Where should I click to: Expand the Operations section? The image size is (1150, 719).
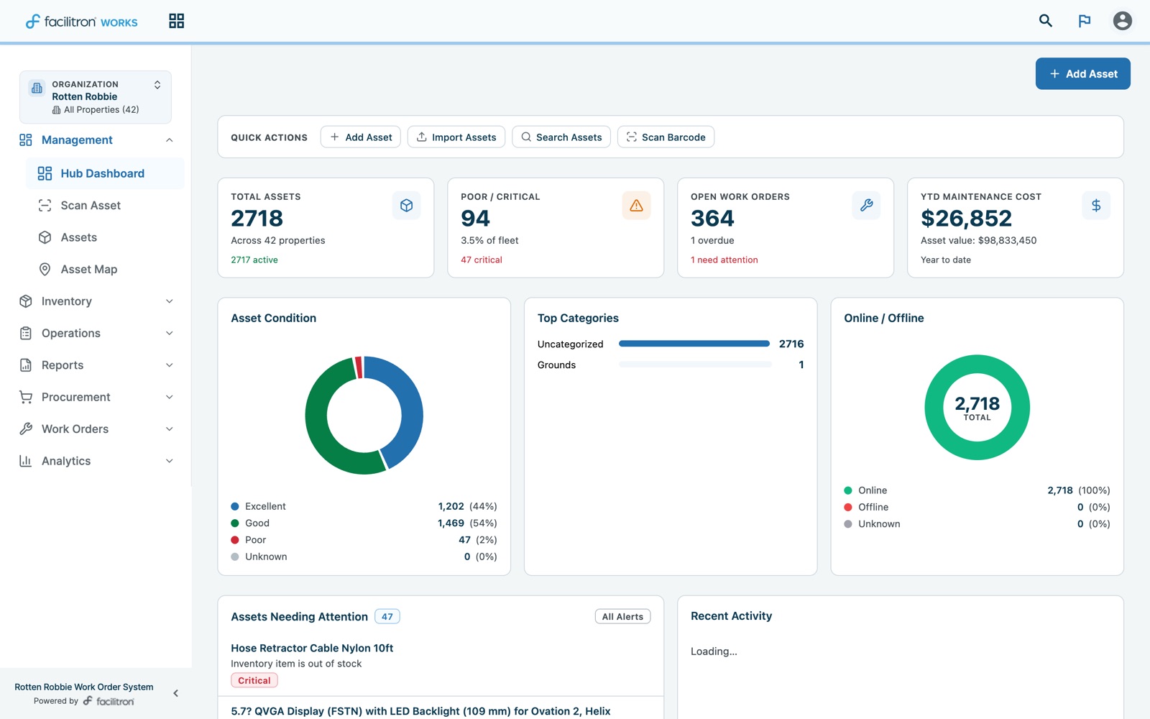pos(169,333)
